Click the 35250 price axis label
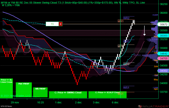The width and height of the screenshot is (169, 108). 164,39
